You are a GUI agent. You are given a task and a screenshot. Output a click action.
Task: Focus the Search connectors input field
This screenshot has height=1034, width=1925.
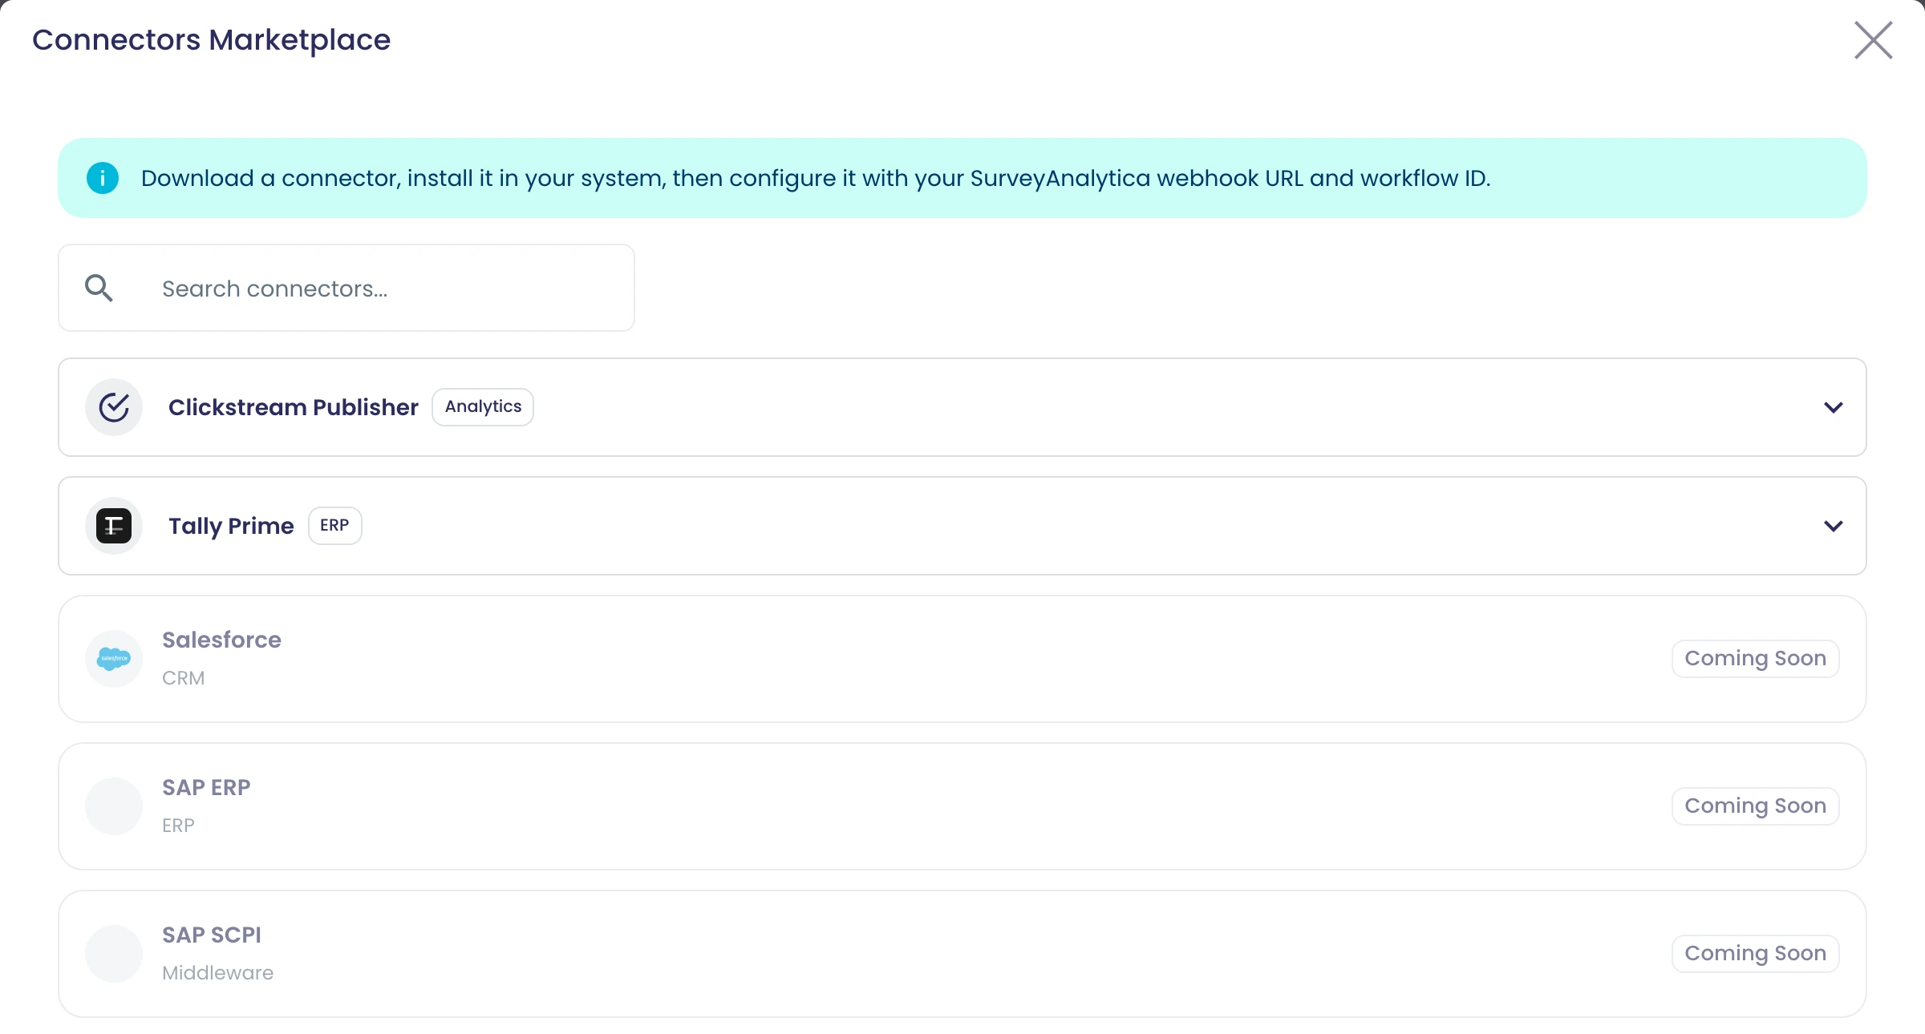[346, 288]
